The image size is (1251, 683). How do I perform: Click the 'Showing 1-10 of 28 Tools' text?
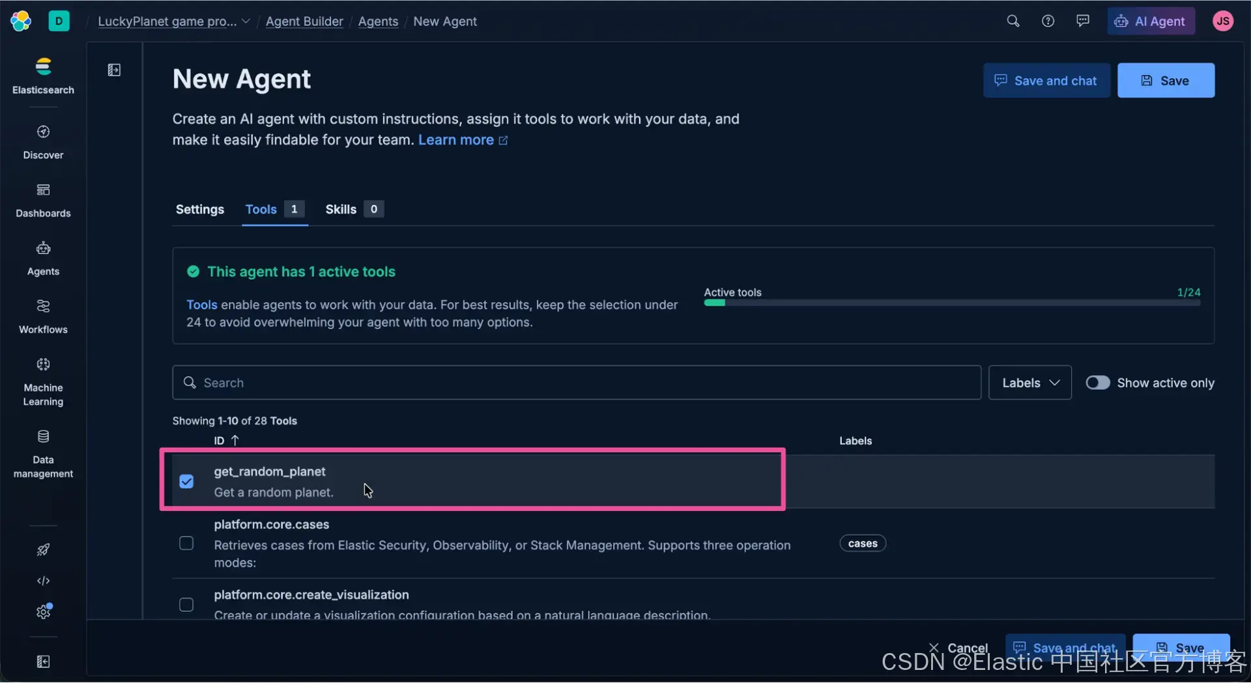(x=235, y=421)
